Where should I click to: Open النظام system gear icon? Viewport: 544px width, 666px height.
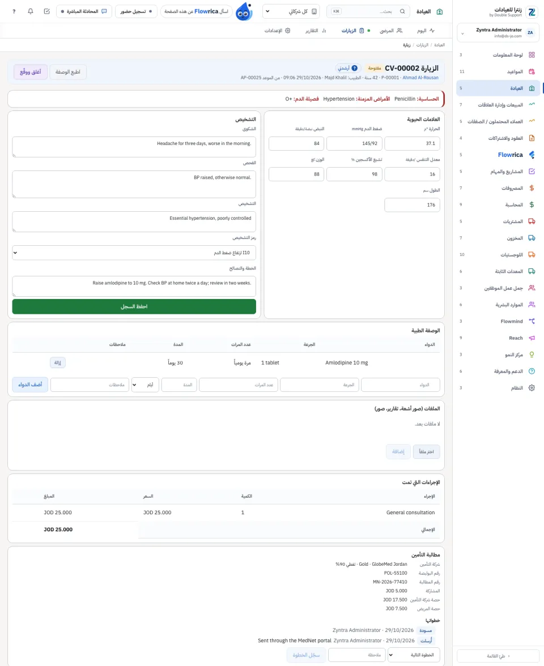pos(532,388)
